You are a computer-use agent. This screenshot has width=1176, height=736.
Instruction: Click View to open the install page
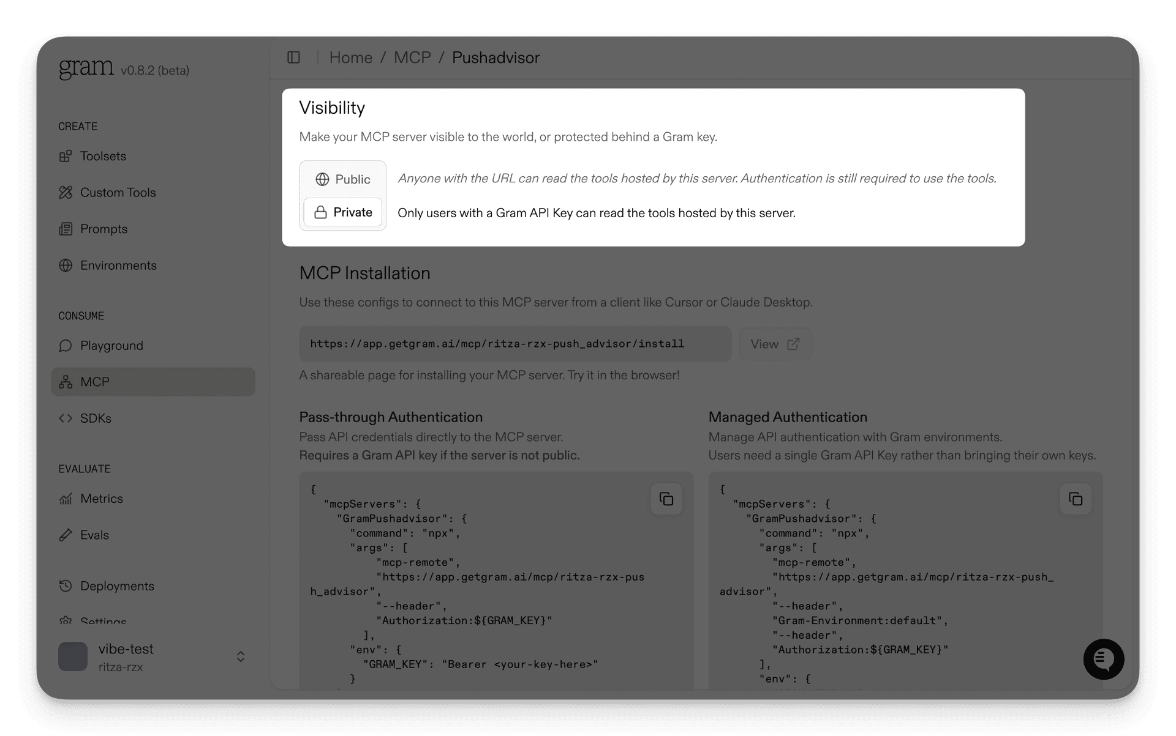tap(774, 344)
